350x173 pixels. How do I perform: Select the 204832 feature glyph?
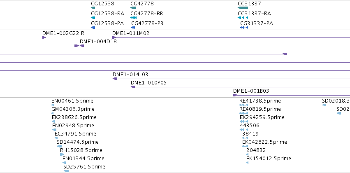coord(247,154)
